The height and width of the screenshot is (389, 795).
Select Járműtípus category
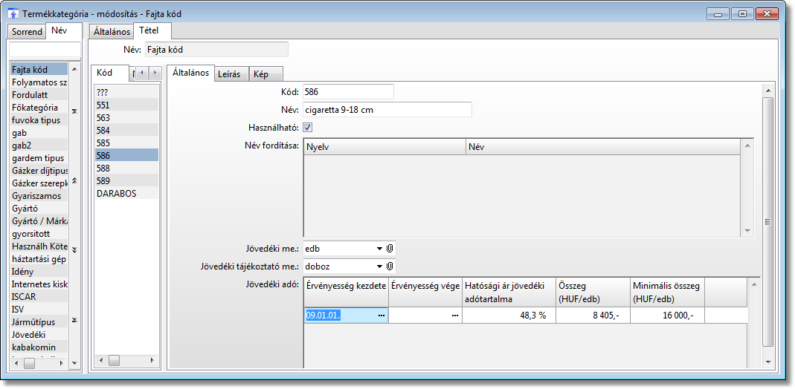click(x=39, y=321)
